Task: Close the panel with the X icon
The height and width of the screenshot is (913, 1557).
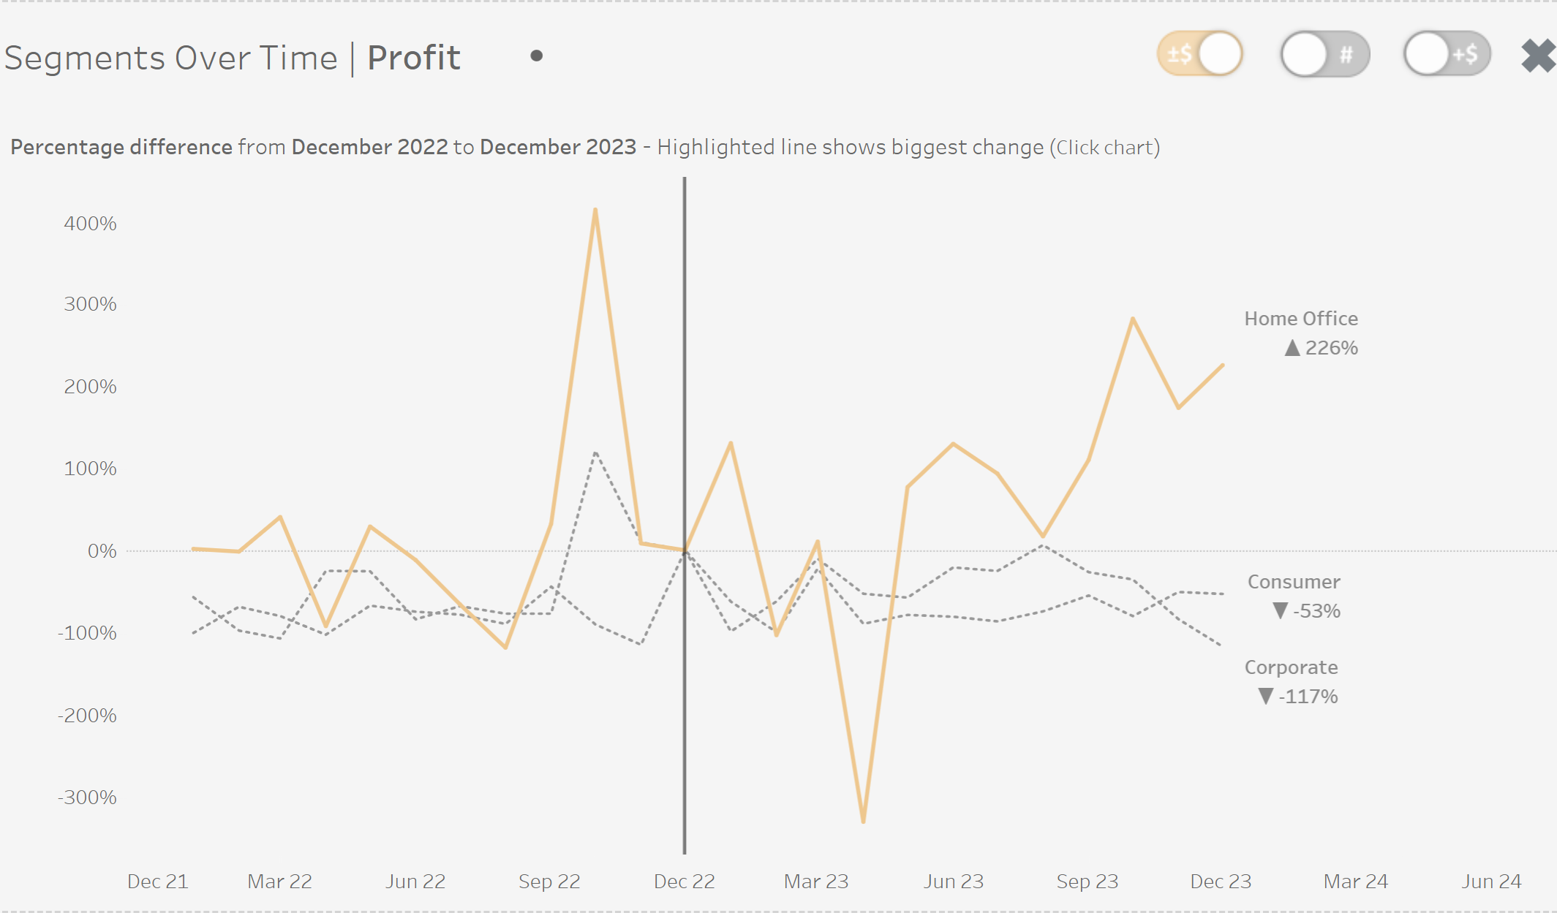Action: [1539, 56]
